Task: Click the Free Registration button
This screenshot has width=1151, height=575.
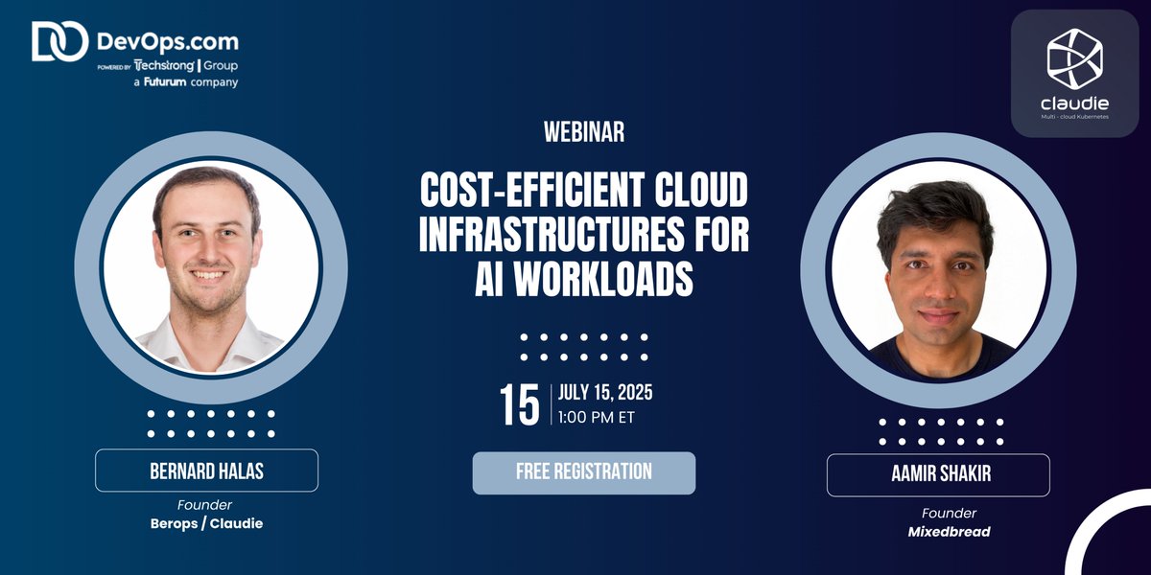Action: [x=583, y=472]
